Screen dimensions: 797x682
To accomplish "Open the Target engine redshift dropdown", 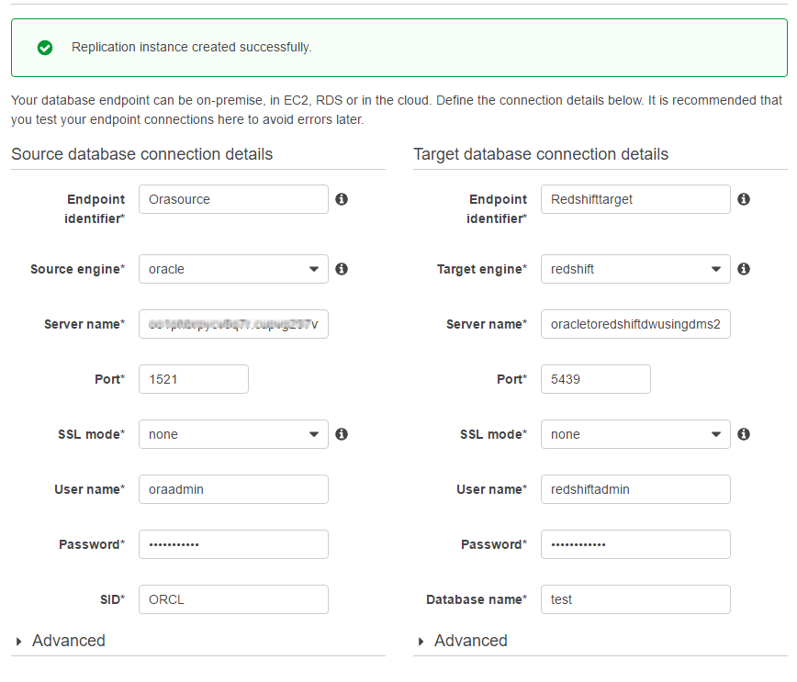I will [x=635, y=269].
